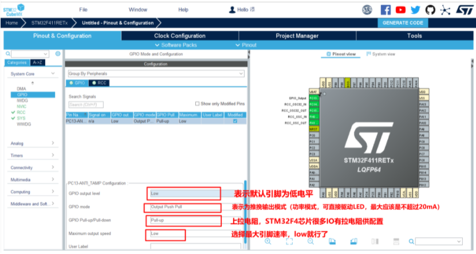Open the File menu
Screen dimensions: 476x254
click(83, 10)
